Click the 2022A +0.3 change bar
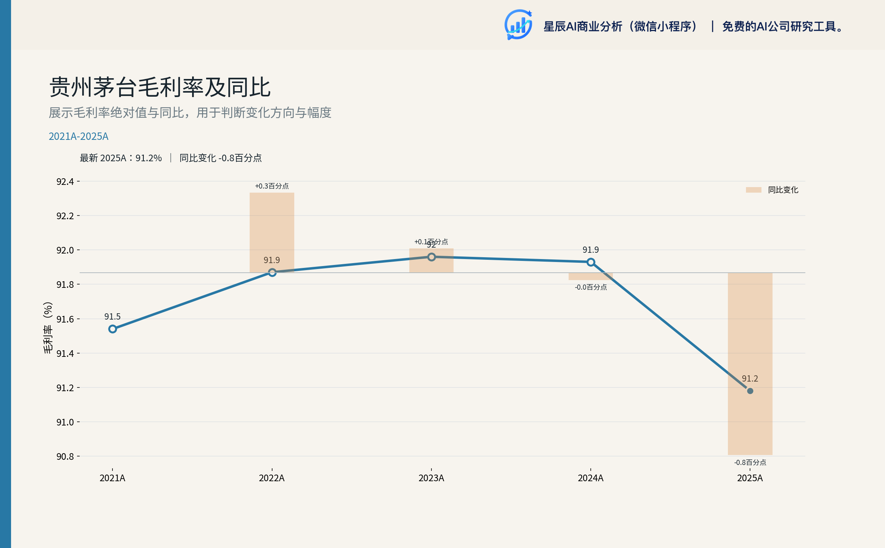The width and height of the screenshot is (885, 548). pyautogui.click(x=272, y=232)
